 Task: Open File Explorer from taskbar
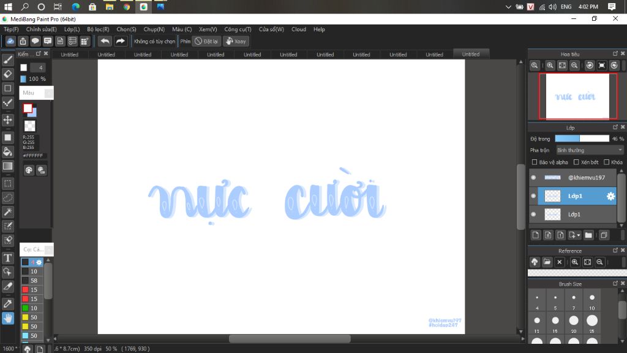click(109, 7)
